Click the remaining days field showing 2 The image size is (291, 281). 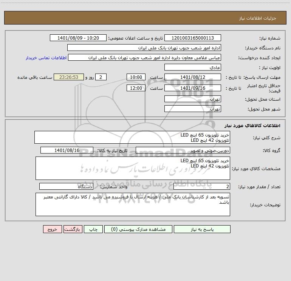(x=101, y=77)
